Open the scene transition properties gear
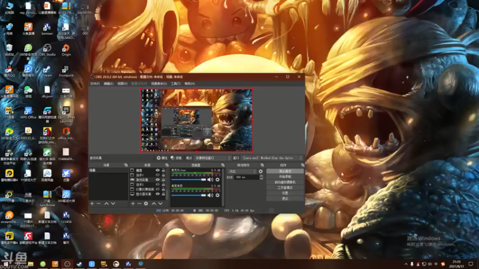Screen dimensions: 479x269 pos(260,172)
